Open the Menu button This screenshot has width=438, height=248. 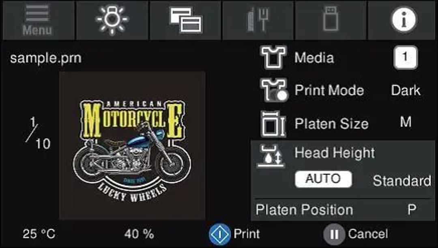coord(37,20)
